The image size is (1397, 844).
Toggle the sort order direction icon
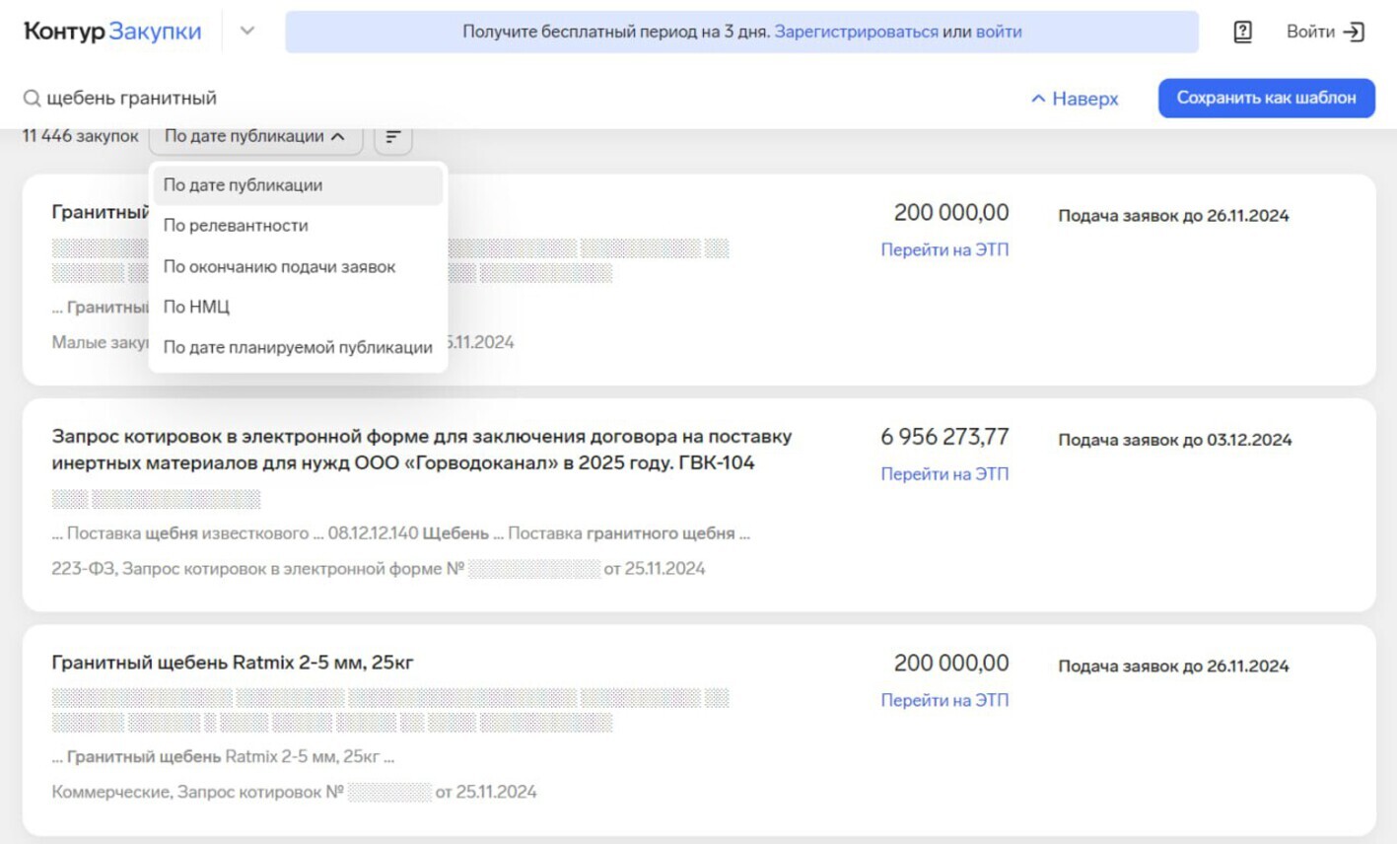pos(393,137)
